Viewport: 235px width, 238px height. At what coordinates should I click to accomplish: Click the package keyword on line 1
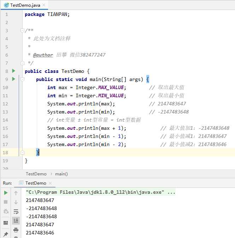pos(35,14)
